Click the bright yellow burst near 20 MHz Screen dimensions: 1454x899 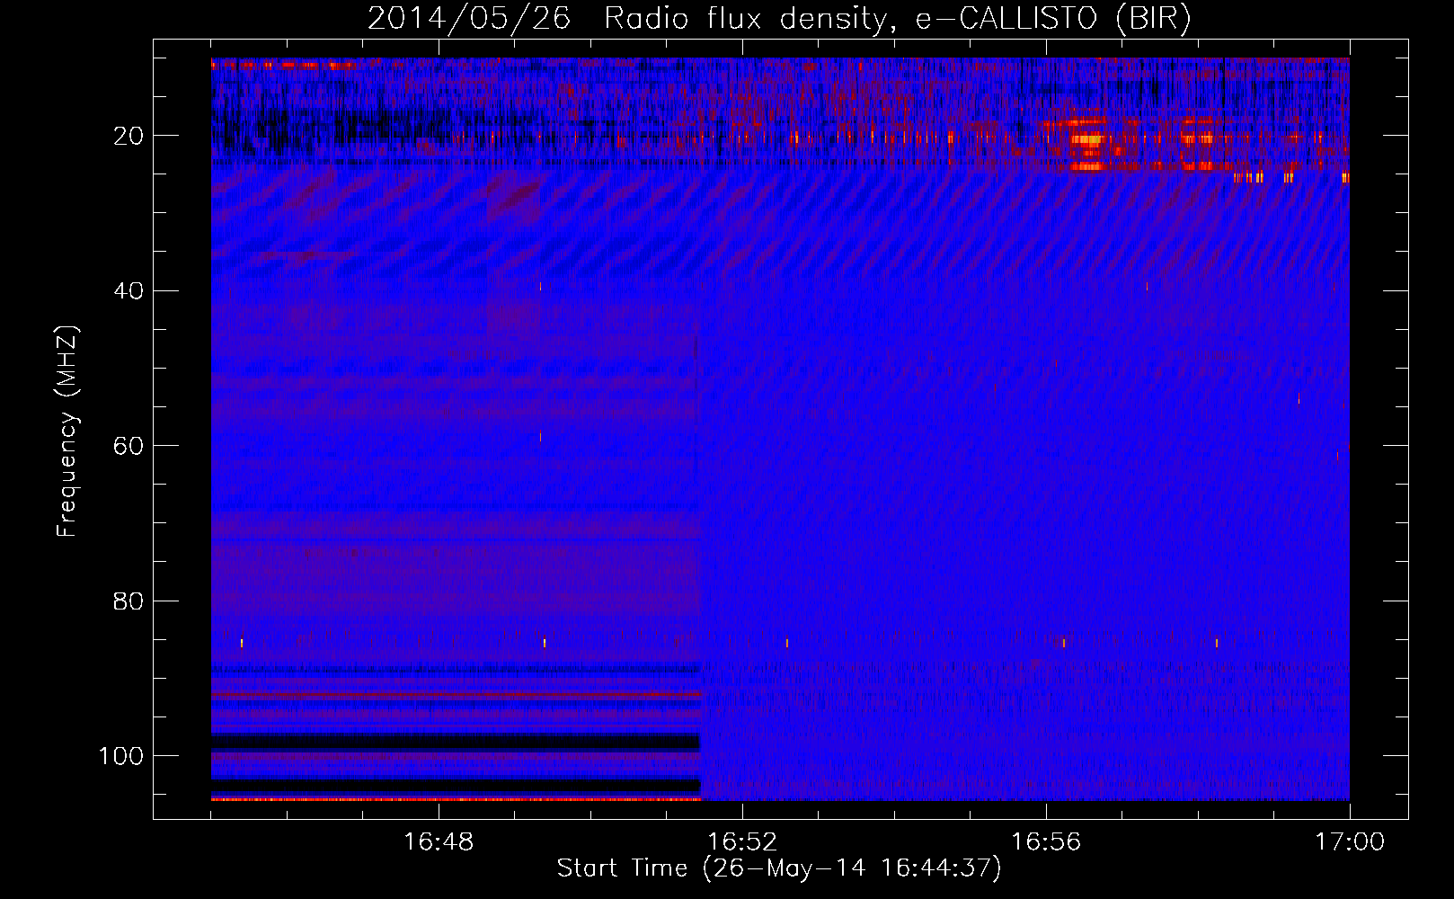1089,139
